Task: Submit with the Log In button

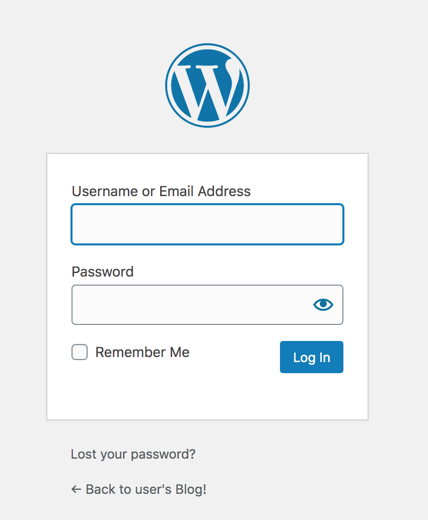Action: click(312, 357)
